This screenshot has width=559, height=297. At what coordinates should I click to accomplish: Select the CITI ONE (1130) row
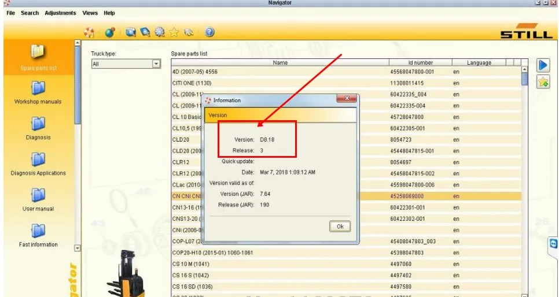(346, 83)
